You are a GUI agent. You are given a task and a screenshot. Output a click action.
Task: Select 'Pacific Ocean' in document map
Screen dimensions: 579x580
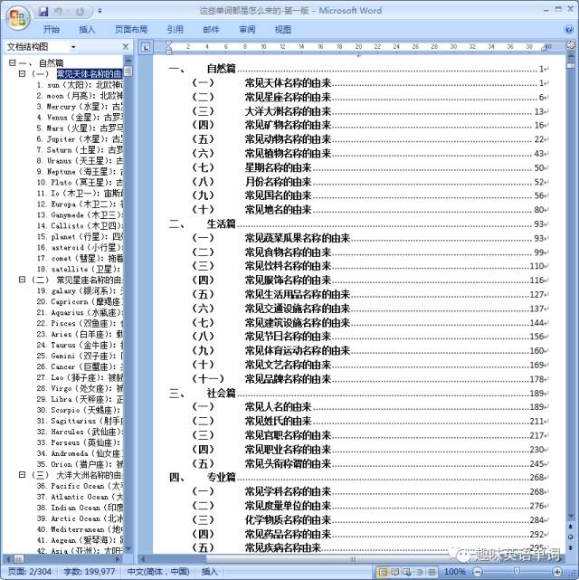point(80,486)
